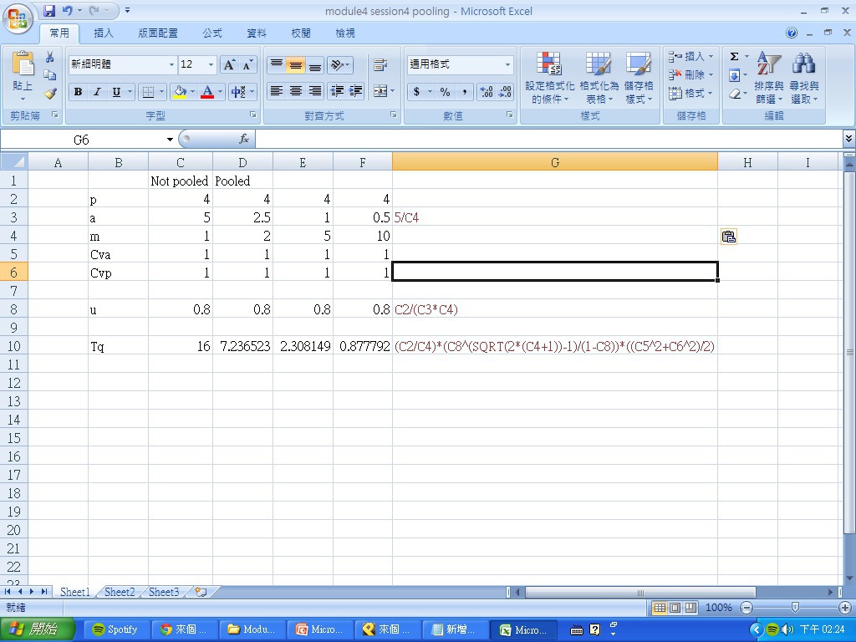This screenshot has height=642, width=856.
Task: Click the AutoSum sigma icon
Action: (x=734, y=57)
